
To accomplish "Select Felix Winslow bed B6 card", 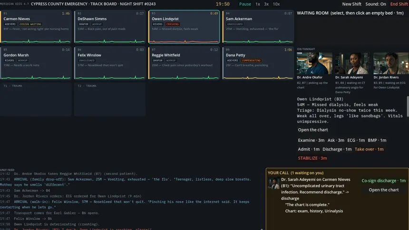I will pyautogui.click(x=110, y=63).
